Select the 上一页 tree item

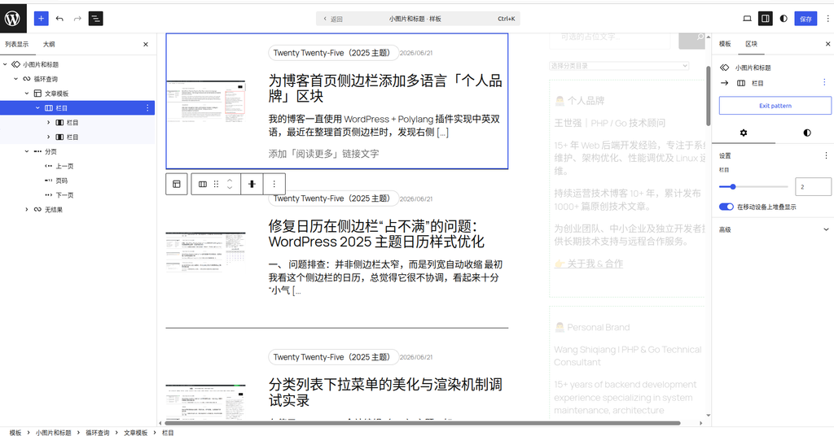click(64, 166)
